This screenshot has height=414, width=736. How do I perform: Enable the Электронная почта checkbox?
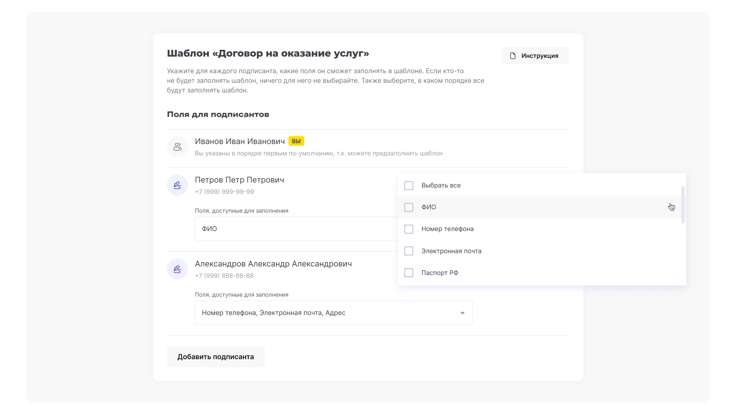coord(409,251)
